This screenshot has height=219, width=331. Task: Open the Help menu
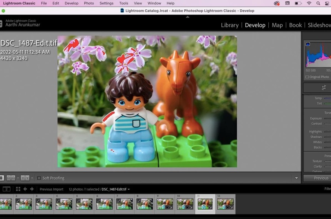point(171,3)
